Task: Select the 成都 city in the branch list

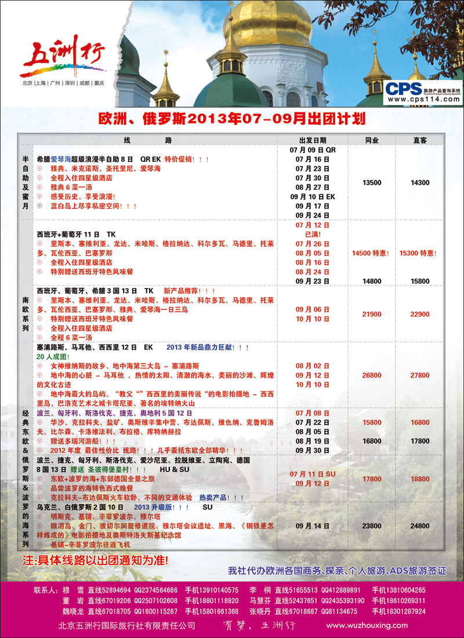Action: [x=84, y=83]
